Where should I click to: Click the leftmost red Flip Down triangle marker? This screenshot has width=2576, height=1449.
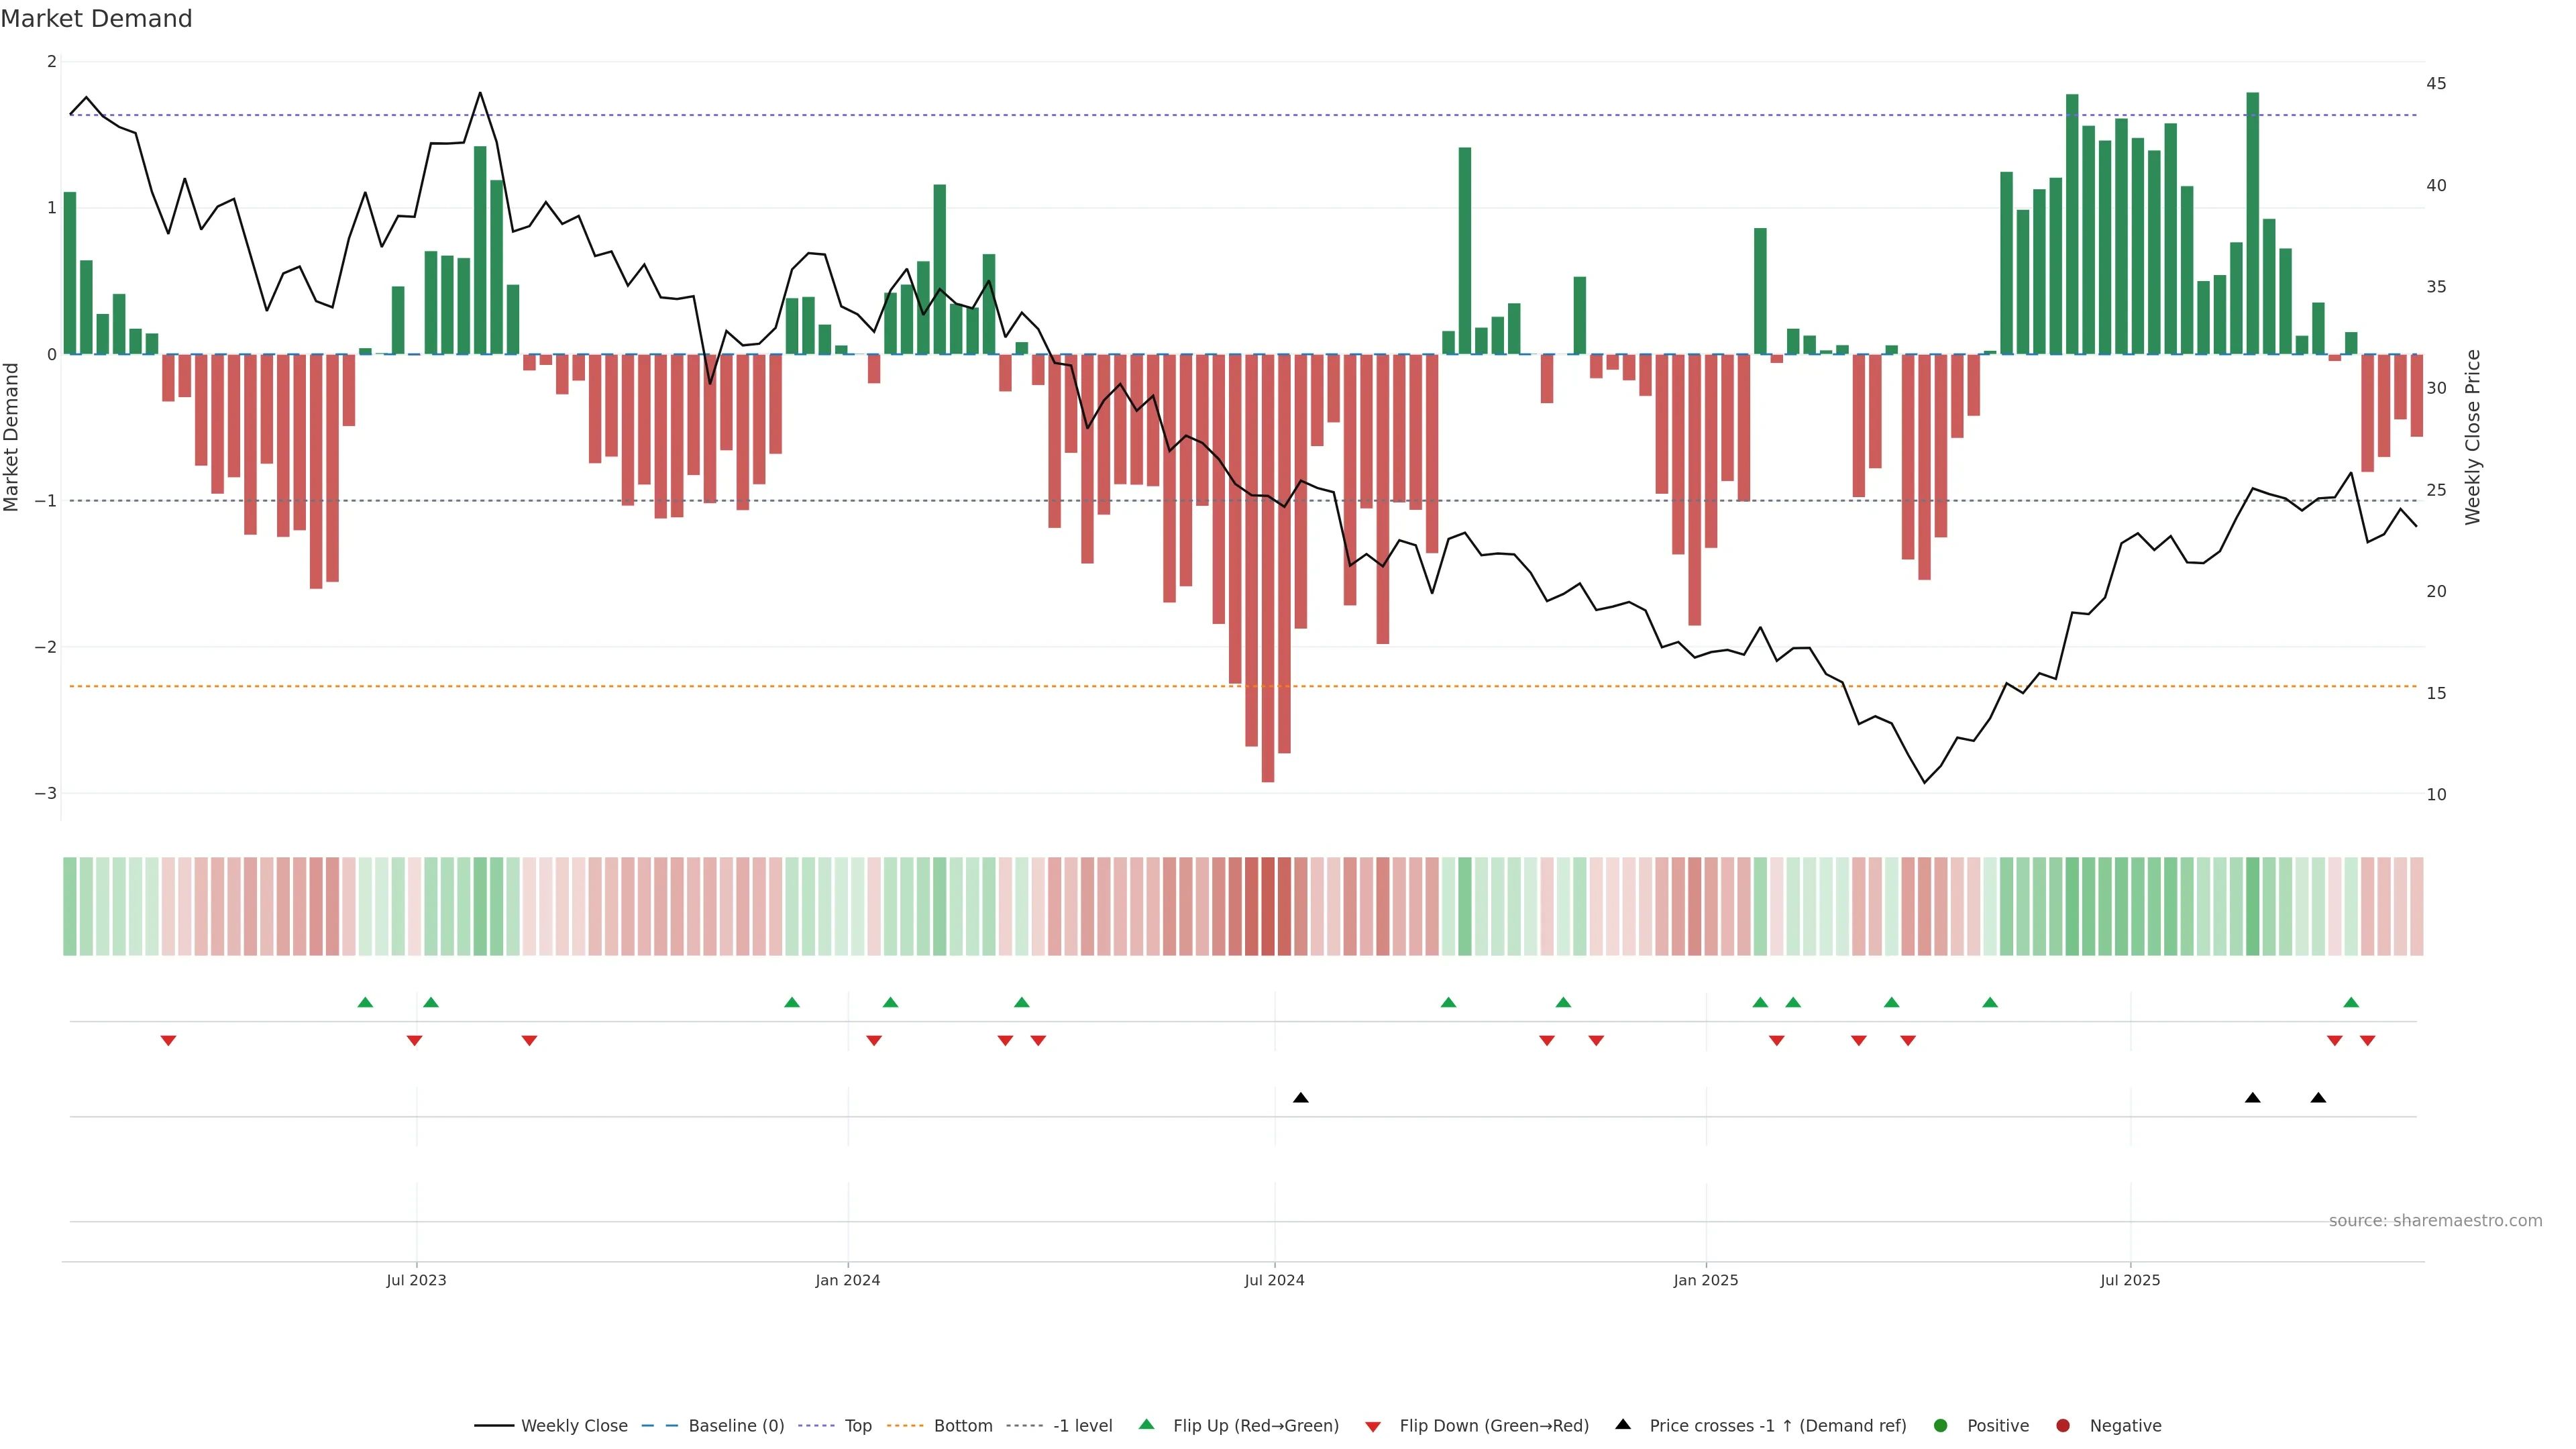tap(168, 1041)
